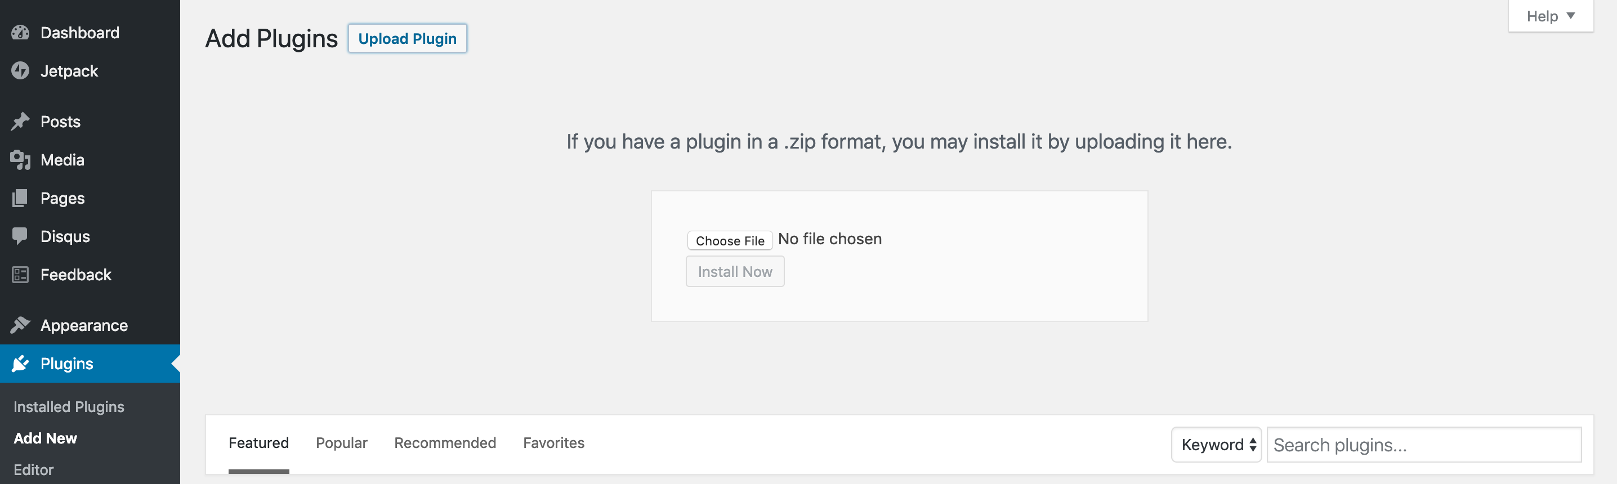Open the Installed Plugins submenu link
Image resolution: width=1617 pixels, height=484 pixels.
pyautogui.click(x=69, y=407)
